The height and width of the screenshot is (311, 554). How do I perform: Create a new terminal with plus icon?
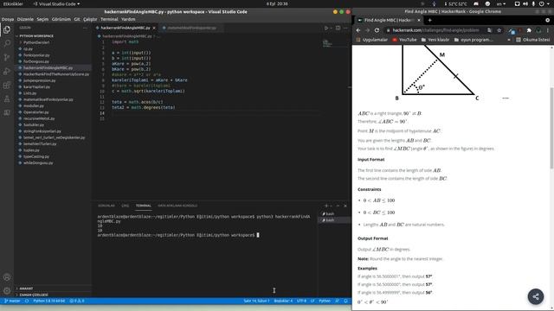(326, 206)
